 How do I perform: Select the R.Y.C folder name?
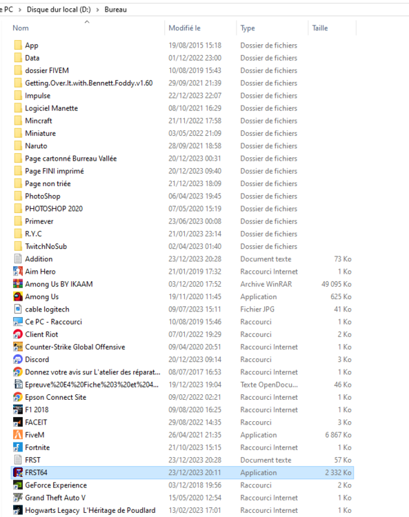point(33,234)
